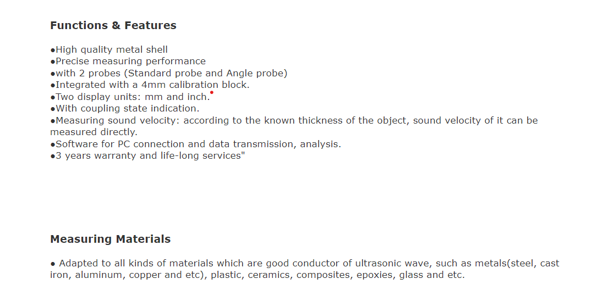598x301 pixels.
Task: Click the line about 2 probes
Action: (168, 73)
